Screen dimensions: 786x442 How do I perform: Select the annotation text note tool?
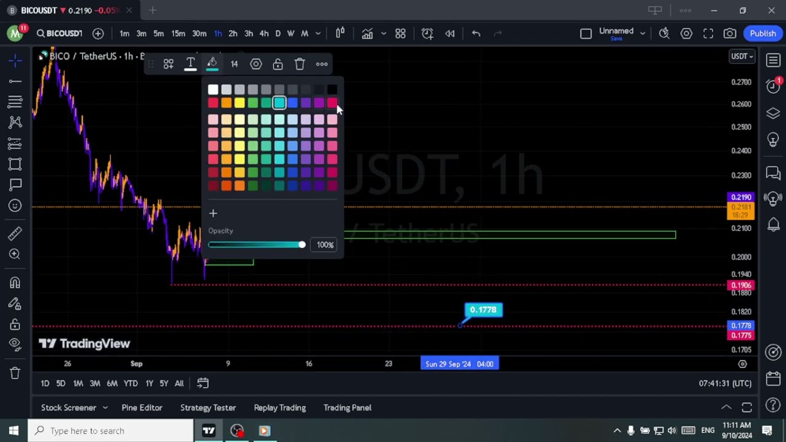point(15,185)
